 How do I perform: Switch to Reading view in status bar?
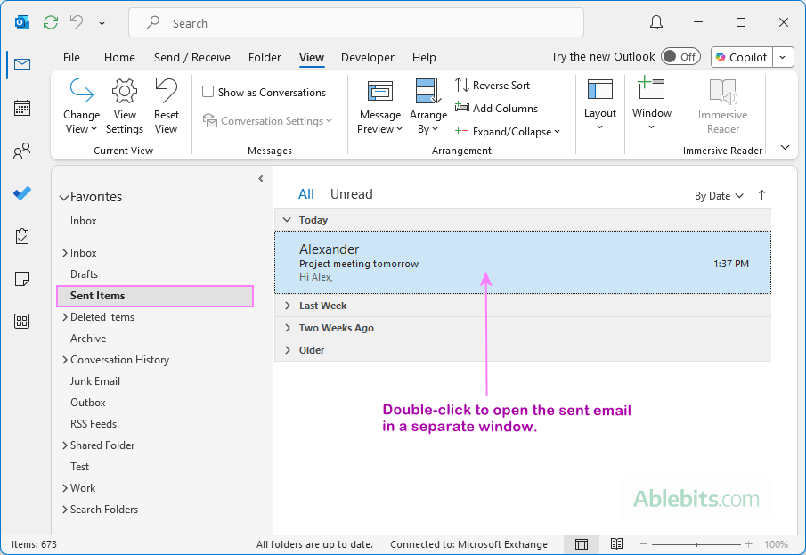(x=616, y=544)
